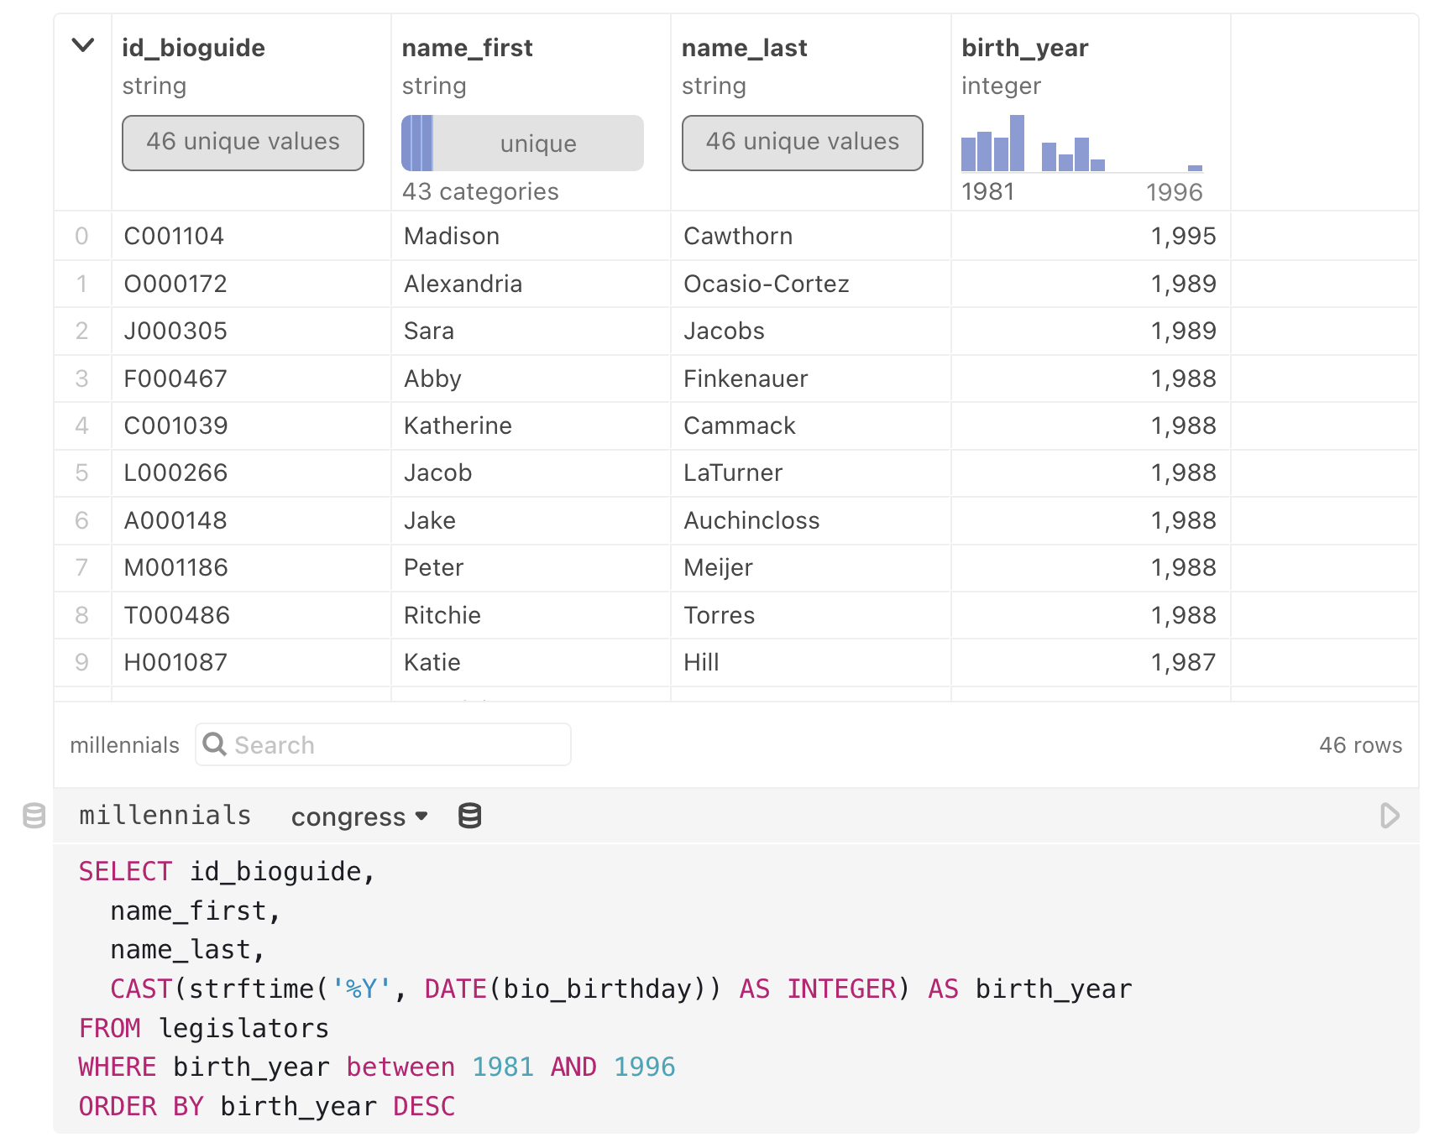Click the database icon in the left gutter

click(33, 815)
